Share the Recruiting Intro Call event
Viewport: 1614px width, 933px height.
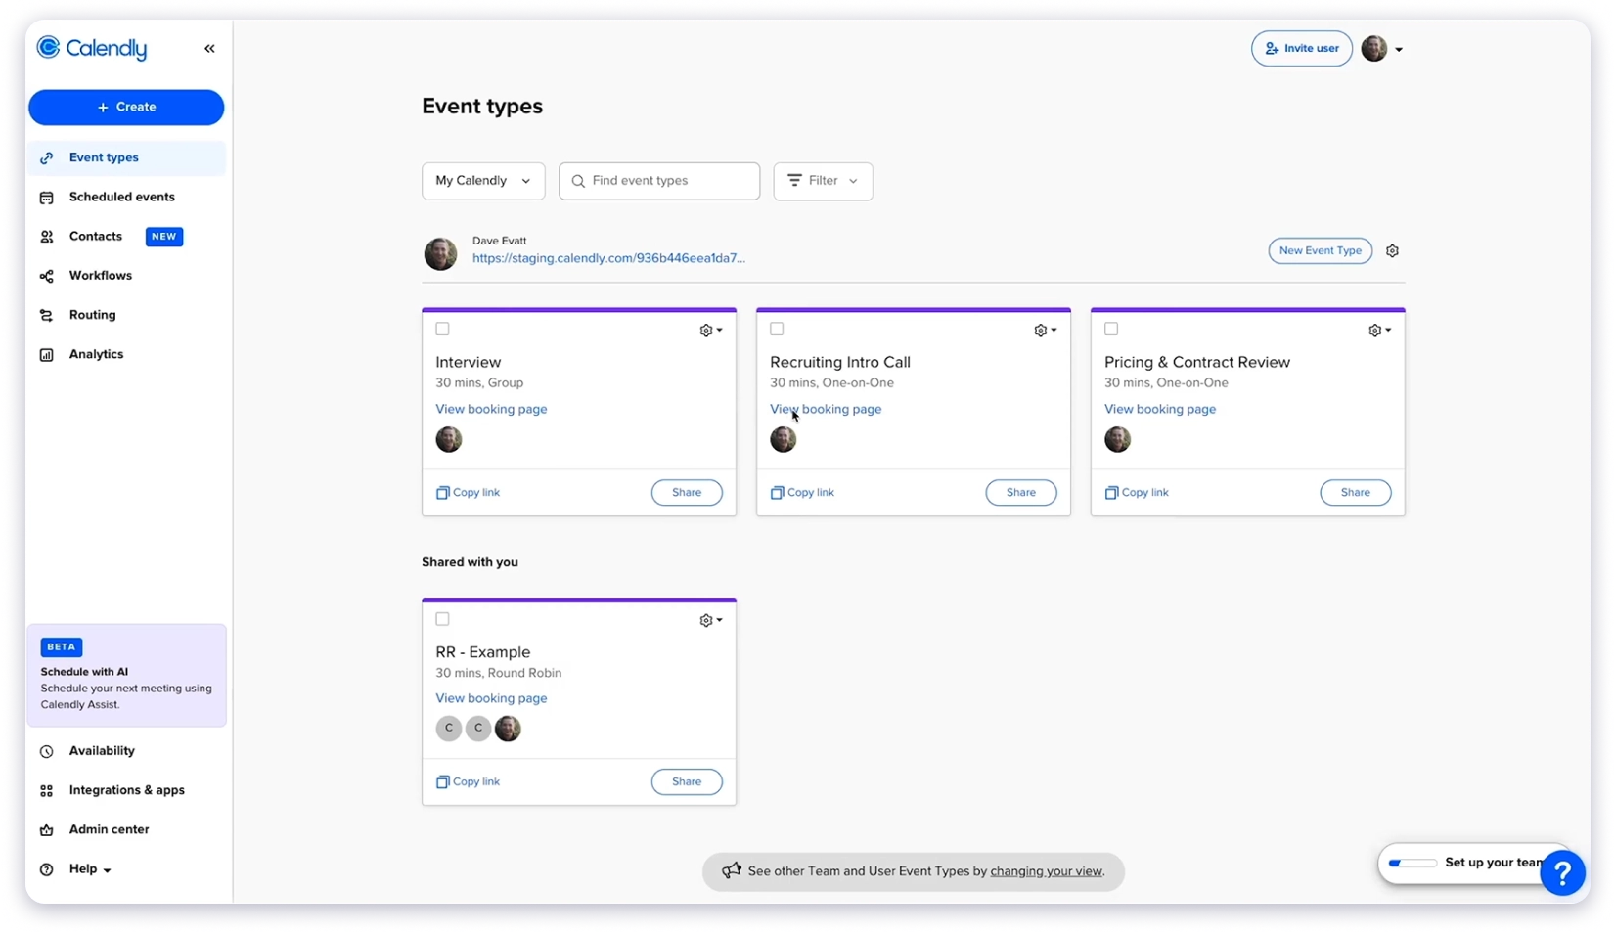pyautogui.click(x=1021, y=493)
